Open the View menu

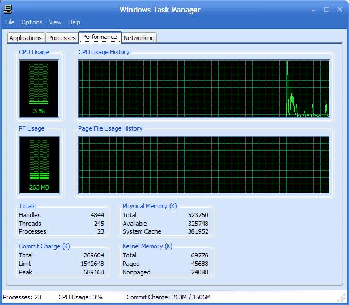tap(55, 22)
